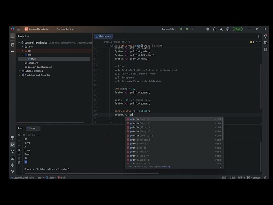
Task: Click the src breadcrumb in status bar
Action: [x=40, y=178]
